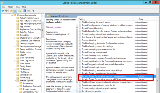160x93 pixels.
Task: Click the Filter funnel toolbar icon
Action: tap(33, 11)
